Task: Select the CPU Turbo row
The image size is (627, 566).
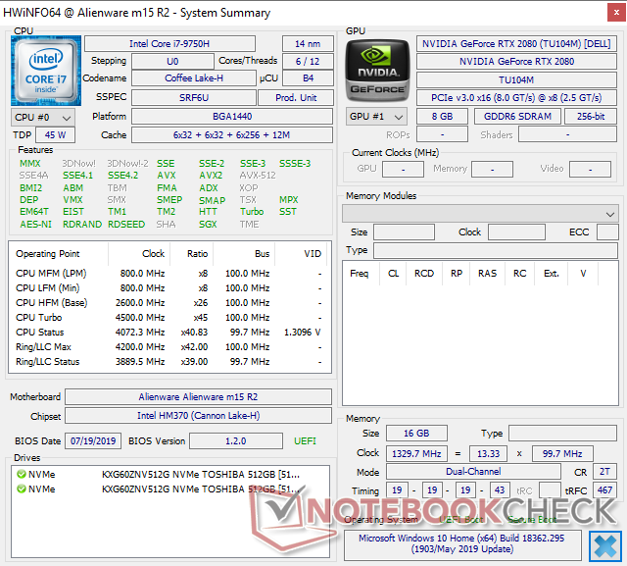Action: 169,318
